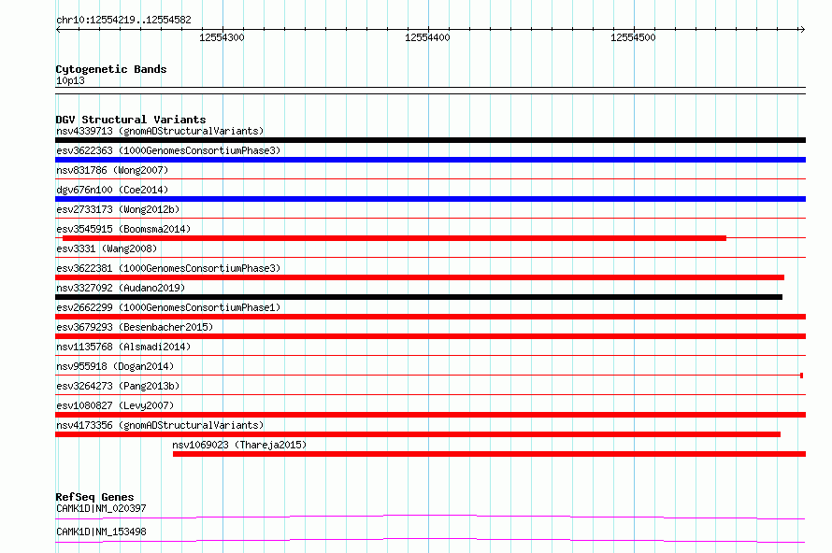Screen dimensions: 832x553
Task: Open variant dgv676n100 (Coe2014)
Action: [x=112, y=190]
